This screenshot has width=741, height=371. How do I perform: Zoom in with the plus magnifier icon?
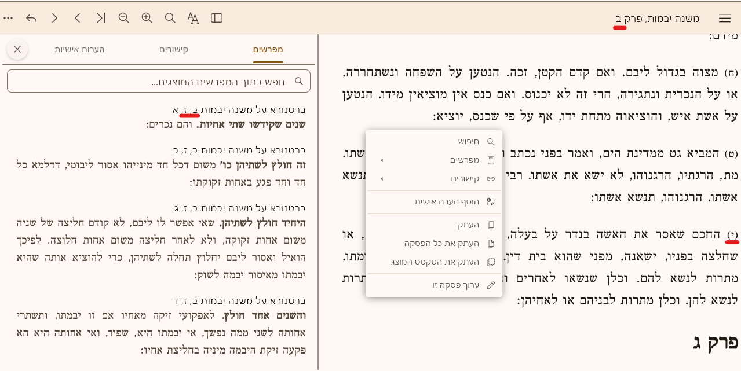pyautogui.click(x=147, y=18)
